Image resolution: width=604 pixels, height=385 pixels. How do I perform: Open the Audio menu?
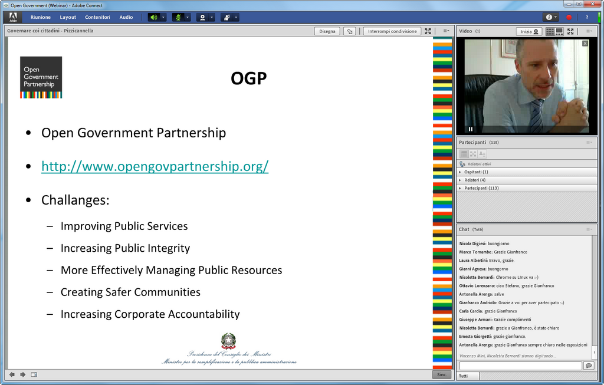tap(126, 17)
